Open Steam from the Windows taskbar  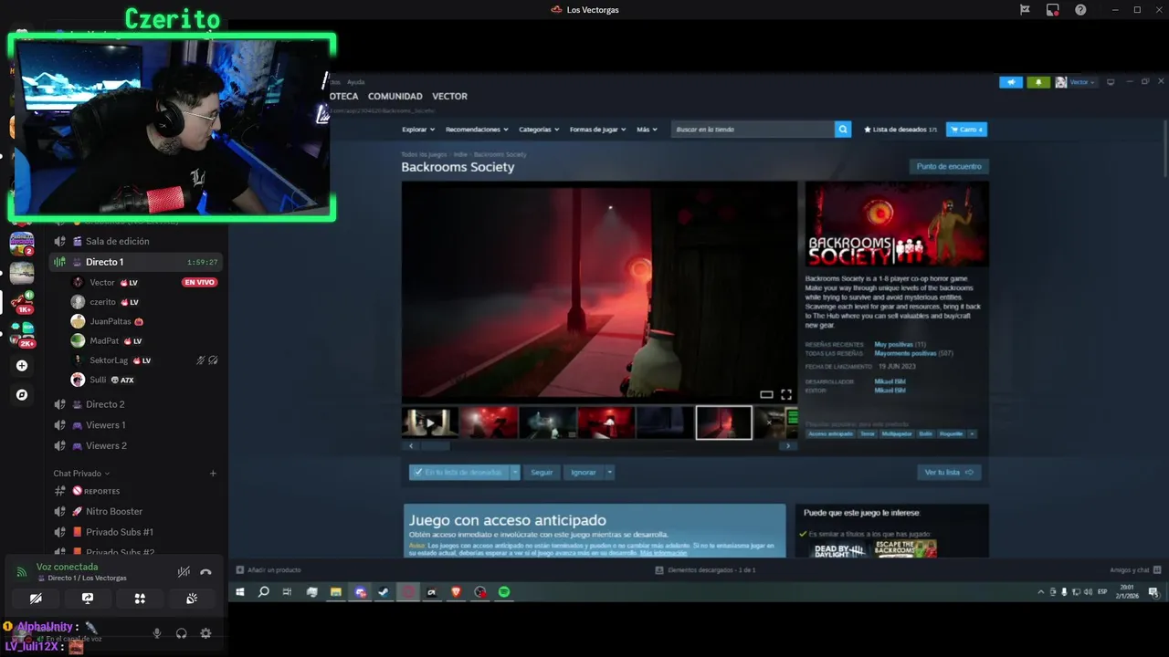coord(384,592)
